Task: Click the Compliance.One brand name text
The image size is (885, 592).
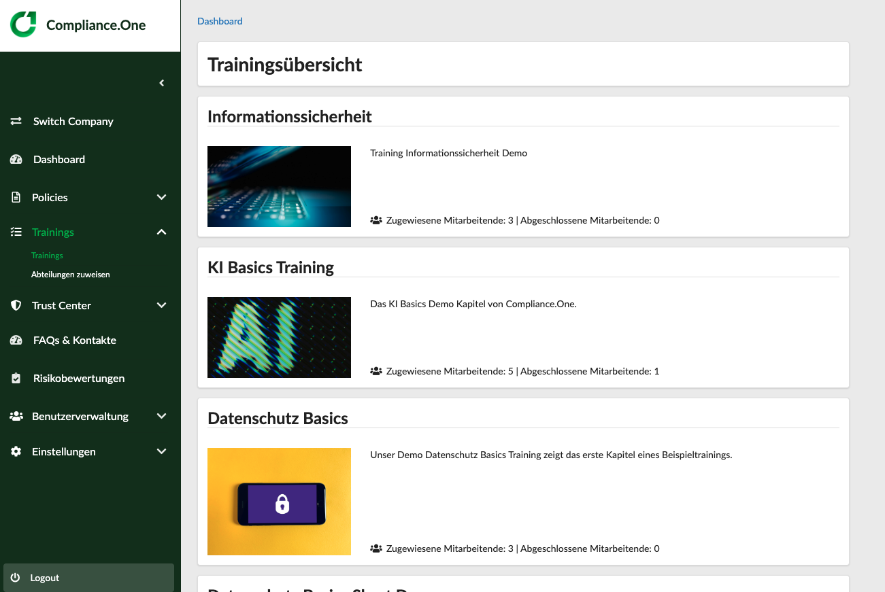Action: 96,25
